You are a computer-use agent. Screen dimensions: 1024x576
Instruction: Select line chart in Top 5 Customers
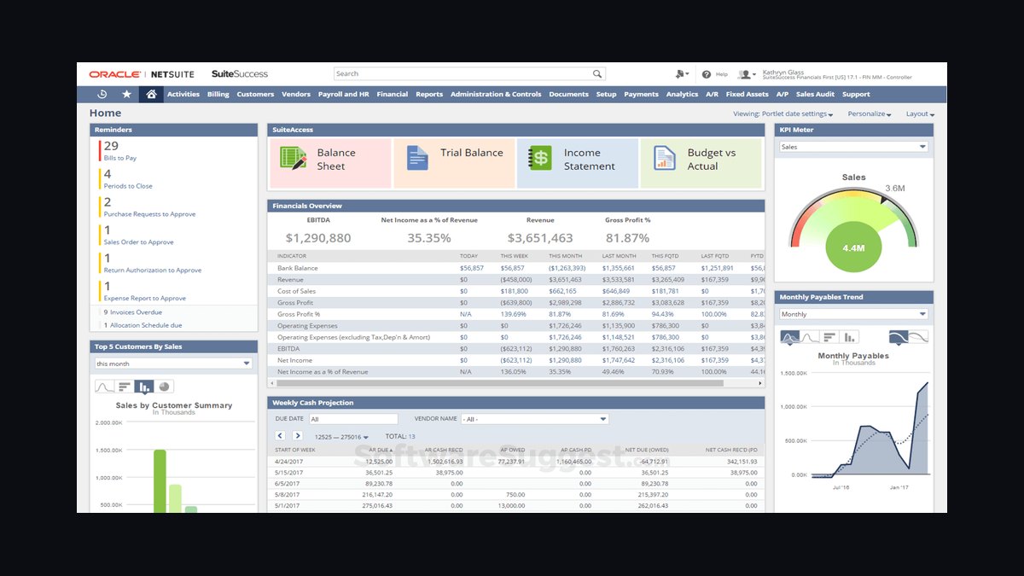tap(104, 387)
